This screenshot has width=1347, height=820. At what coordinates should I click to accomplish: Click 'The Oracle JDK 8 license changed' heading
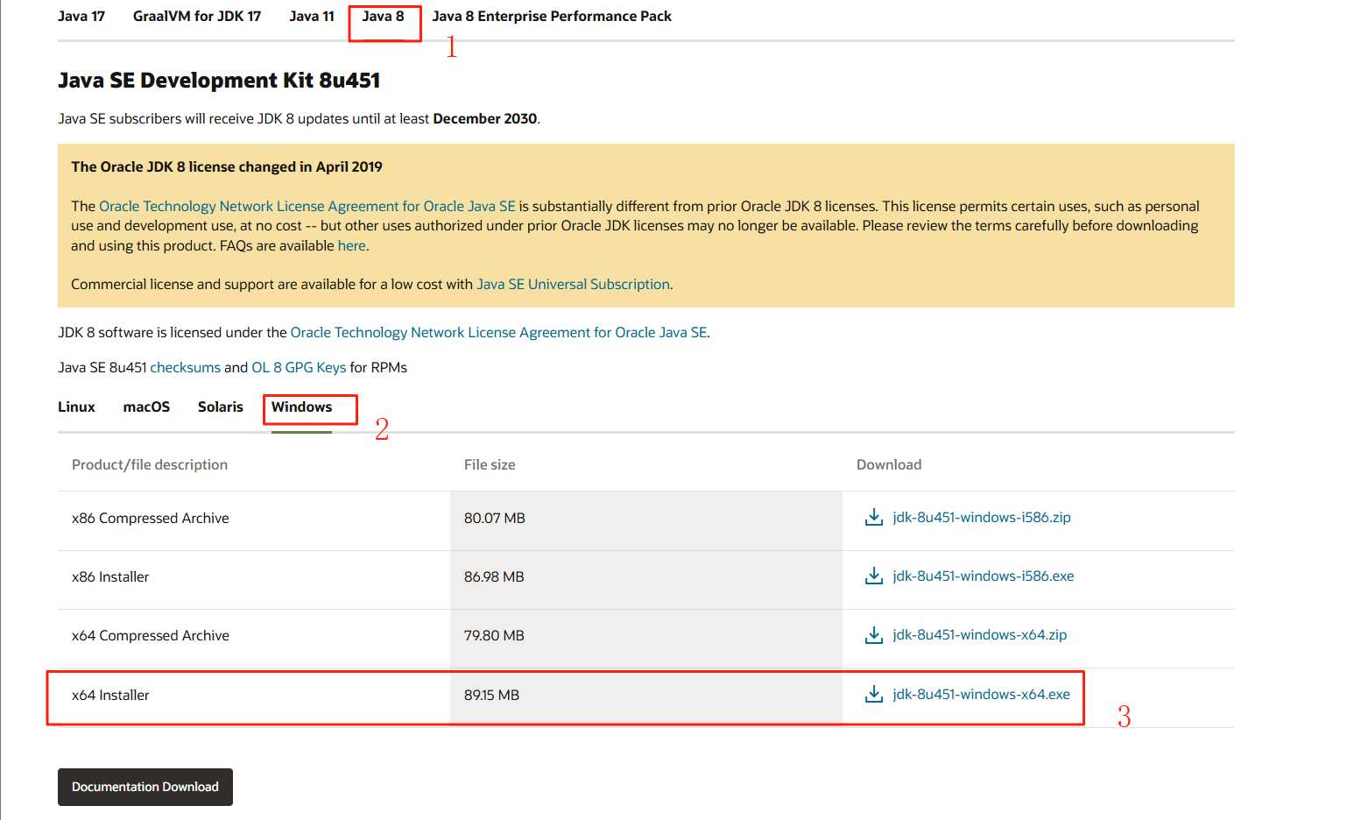pos(227,167)
